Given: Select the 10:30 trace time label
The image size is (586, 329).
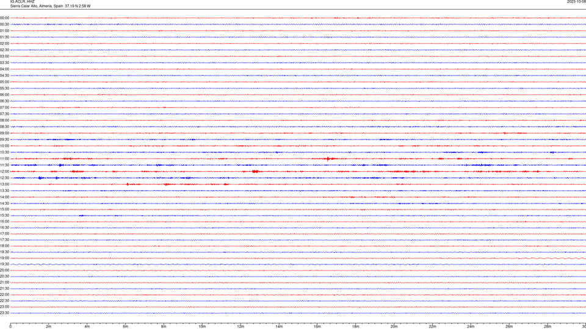Looking at the screenshot, I should click(x=4, y=152).
